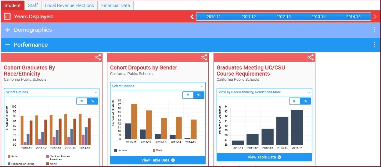Switch Cohort Graduates chart to number view

82,101
